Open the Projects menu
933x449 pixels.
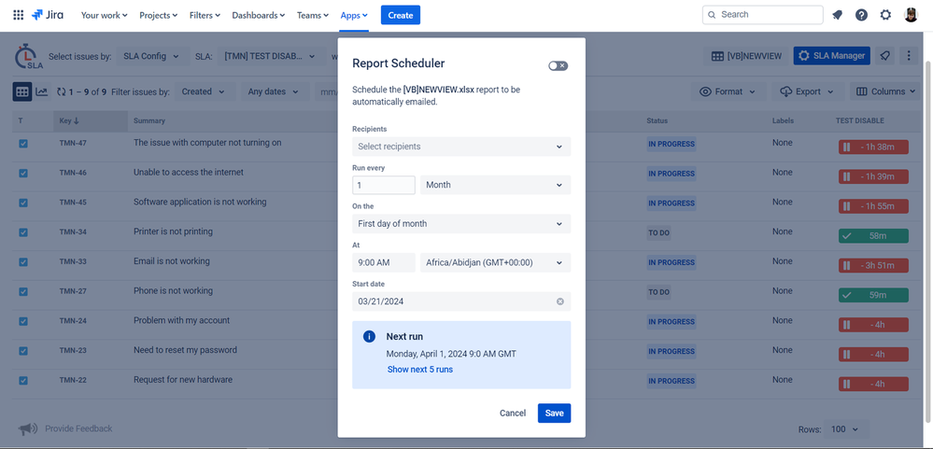pyautogui.click(x=158, y=16)
